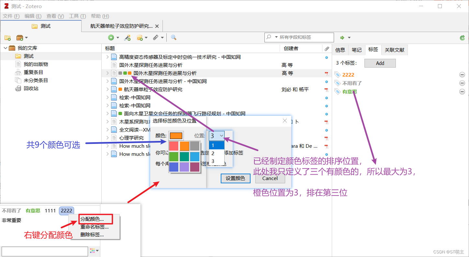Sort by the 标题 column header
This screenshot has width=469, height=257.
[x=110, y=48]
